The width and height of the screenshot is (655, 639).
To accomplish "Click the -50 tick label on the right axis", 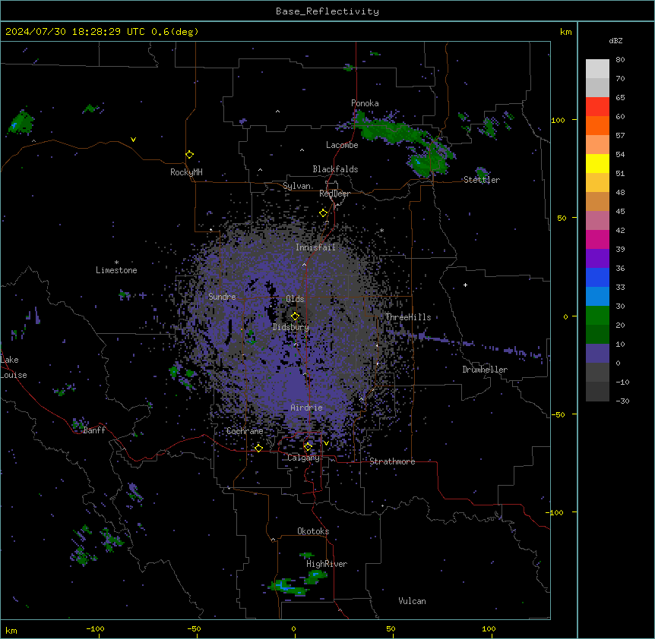I will pos(558,414).
